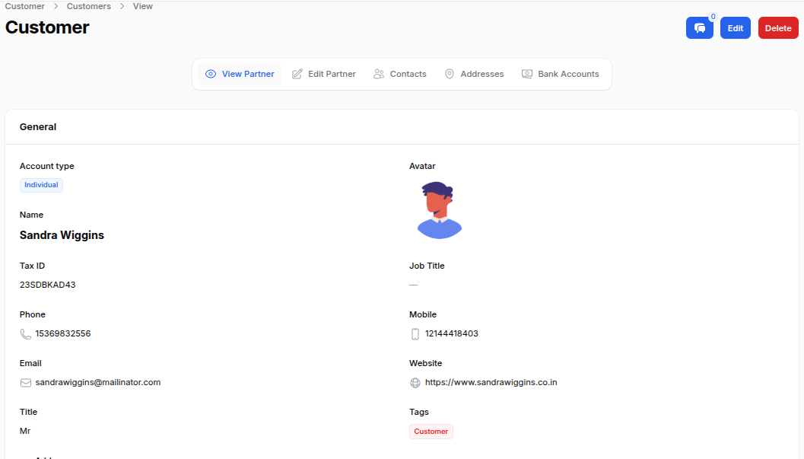The image size is (804, 459).
Task: Open the chat messages icon
Action: (x=699, y=27)
